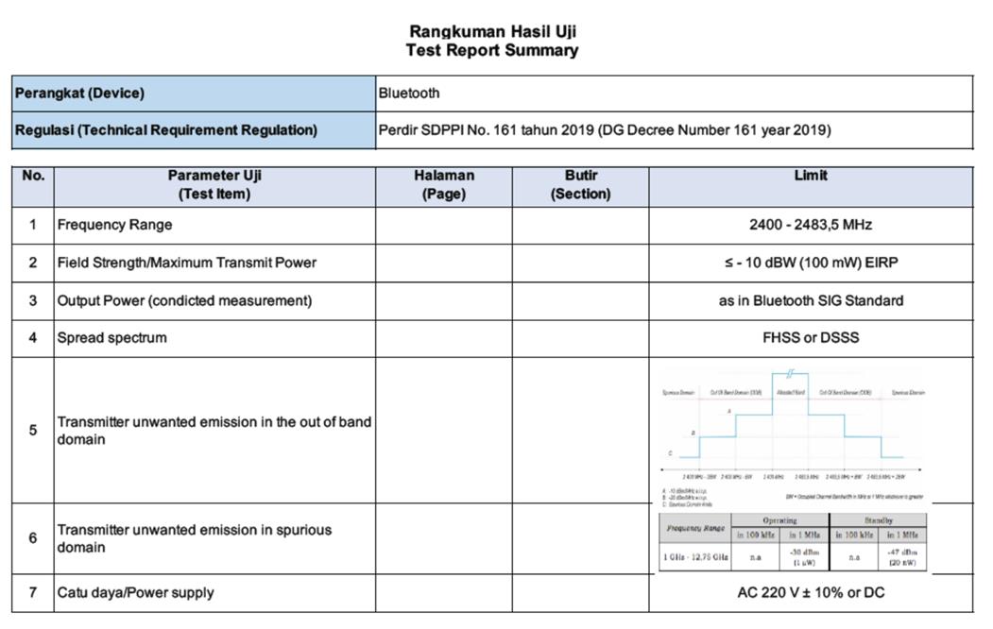The width and height of the screenshot is (993, 629).
Task: Click the 'Field Strength/Maximum Transmit Power' cell
Action: tap(187, 263)
